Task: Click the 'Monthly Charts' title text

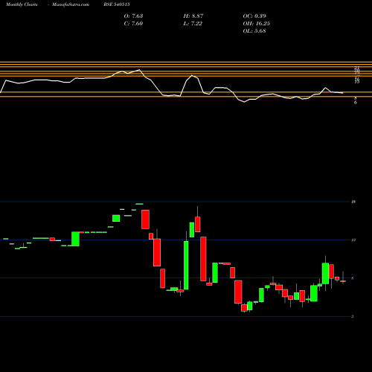Action: [x=22, y=4]
